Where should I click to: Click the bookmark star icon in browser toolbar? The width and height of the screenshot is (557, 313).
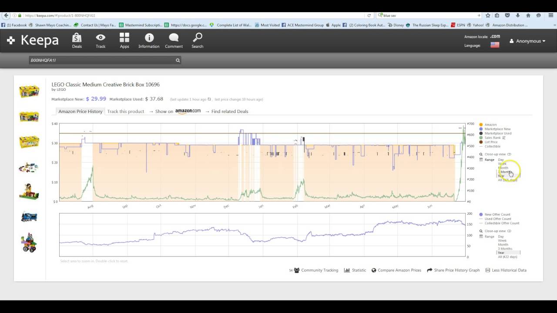point(488,15)
